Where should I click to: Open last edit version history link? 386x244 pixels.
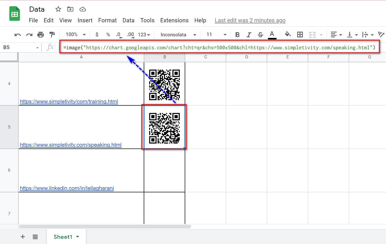(250, 20)
